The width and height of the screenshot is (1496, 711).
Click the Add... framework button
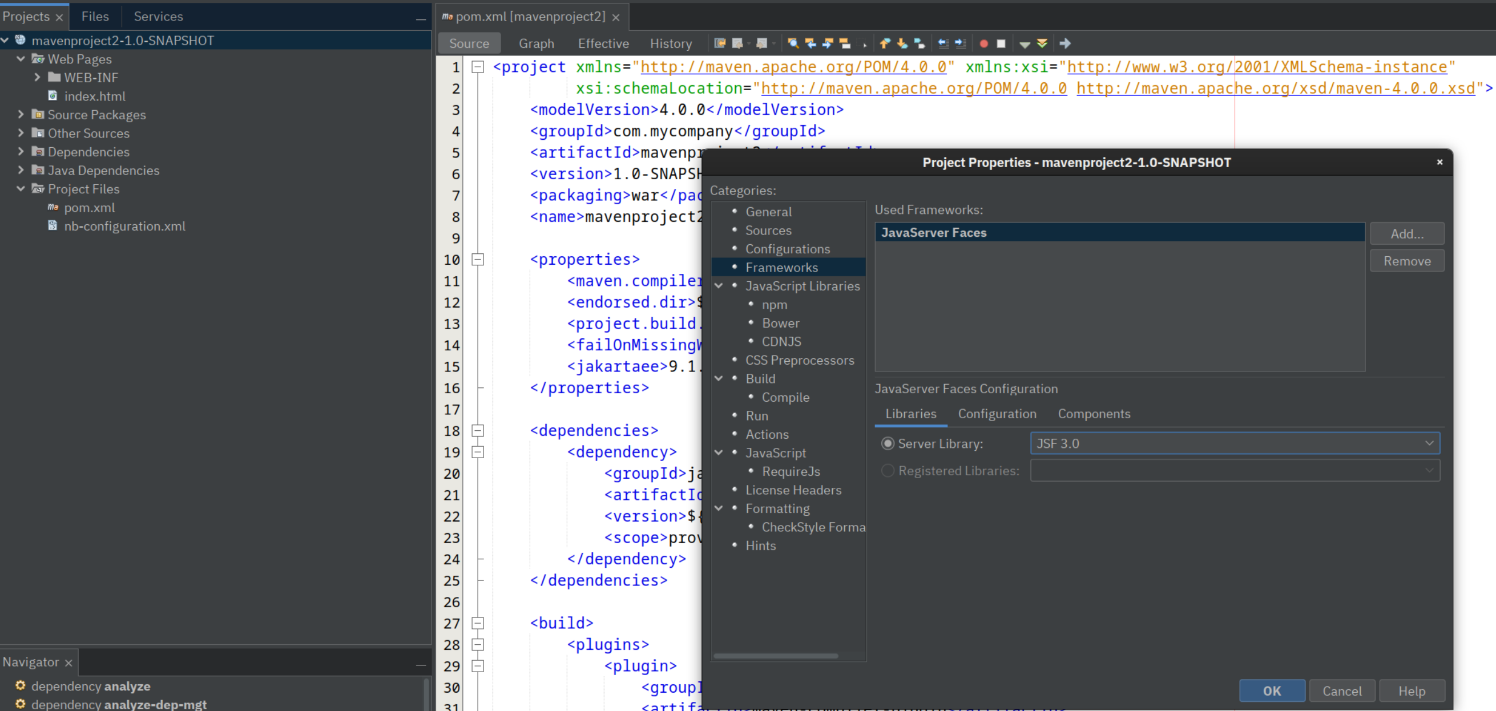click(x=1406, y=233)
